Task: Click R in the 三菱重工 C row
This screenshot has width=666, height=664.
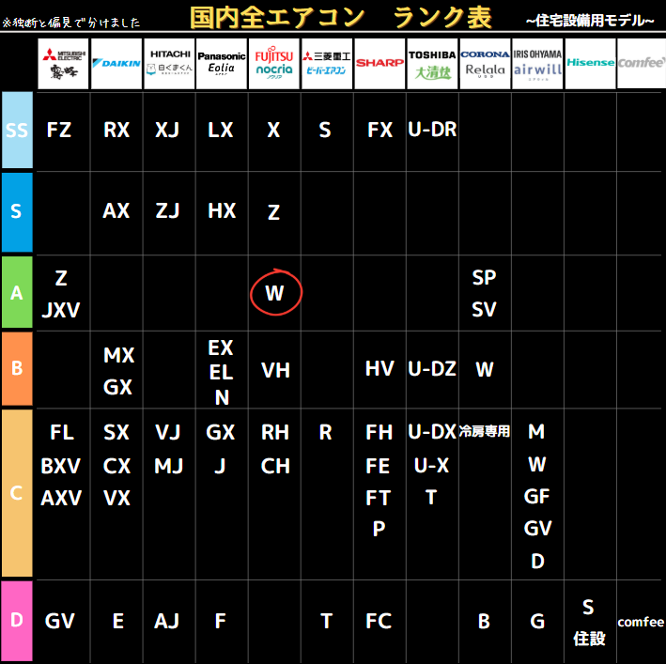Action: click(325, 433)
